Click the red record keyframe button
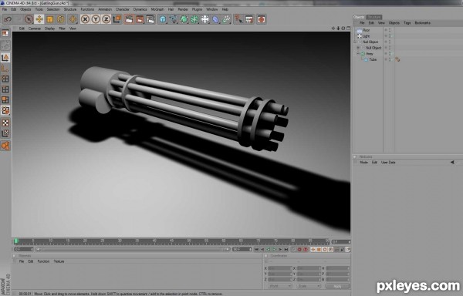The height and width of the screenshot is (296, 463). point(299,250)
